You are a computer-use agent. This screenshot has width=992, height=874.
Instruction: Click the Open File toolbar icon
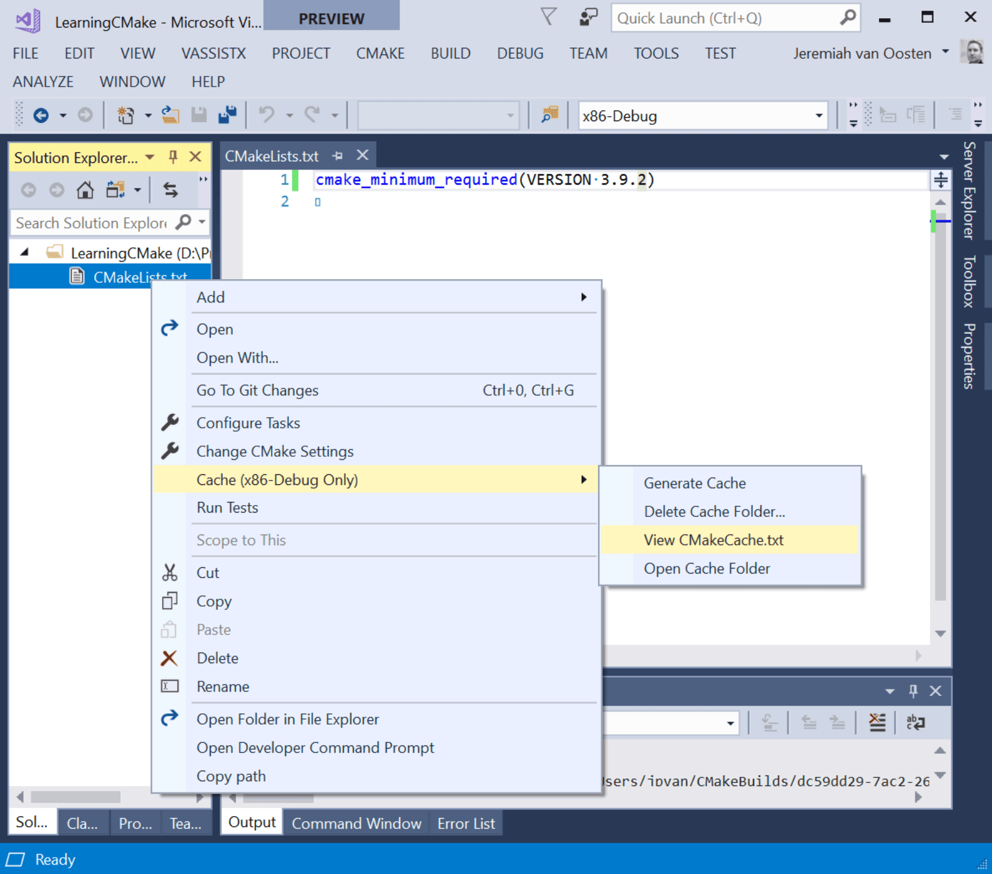pos(171,115)
